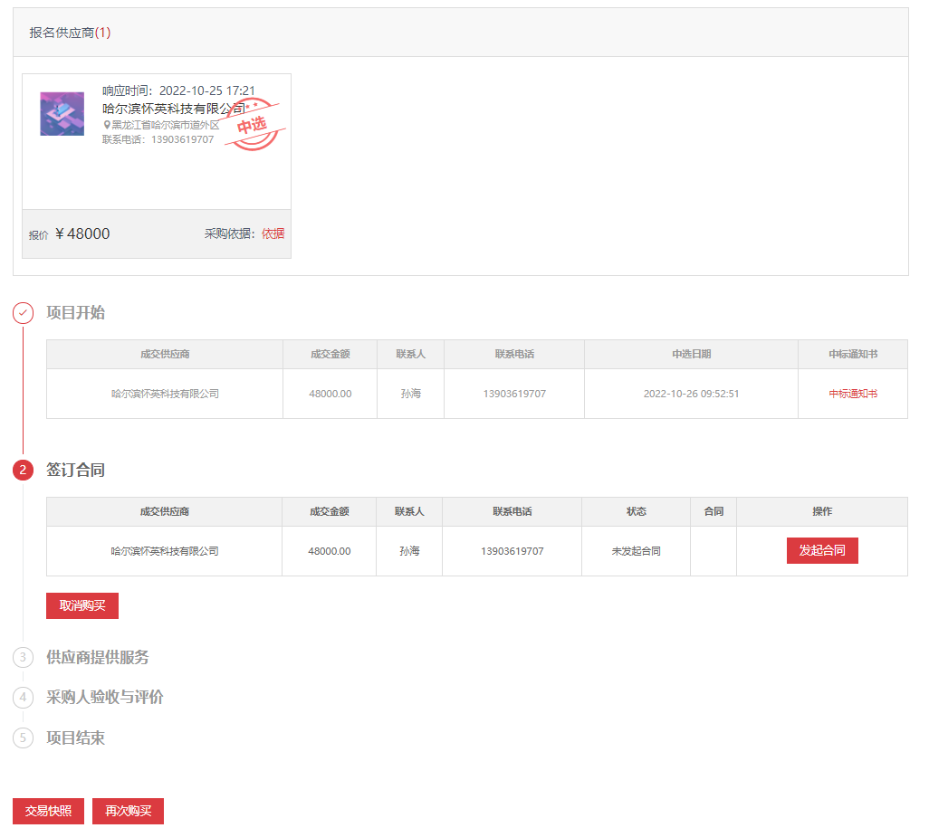Expand the 采购人验收与评价 step heading
The height and width of the screenshot is (828, 929).
[105, 698]
